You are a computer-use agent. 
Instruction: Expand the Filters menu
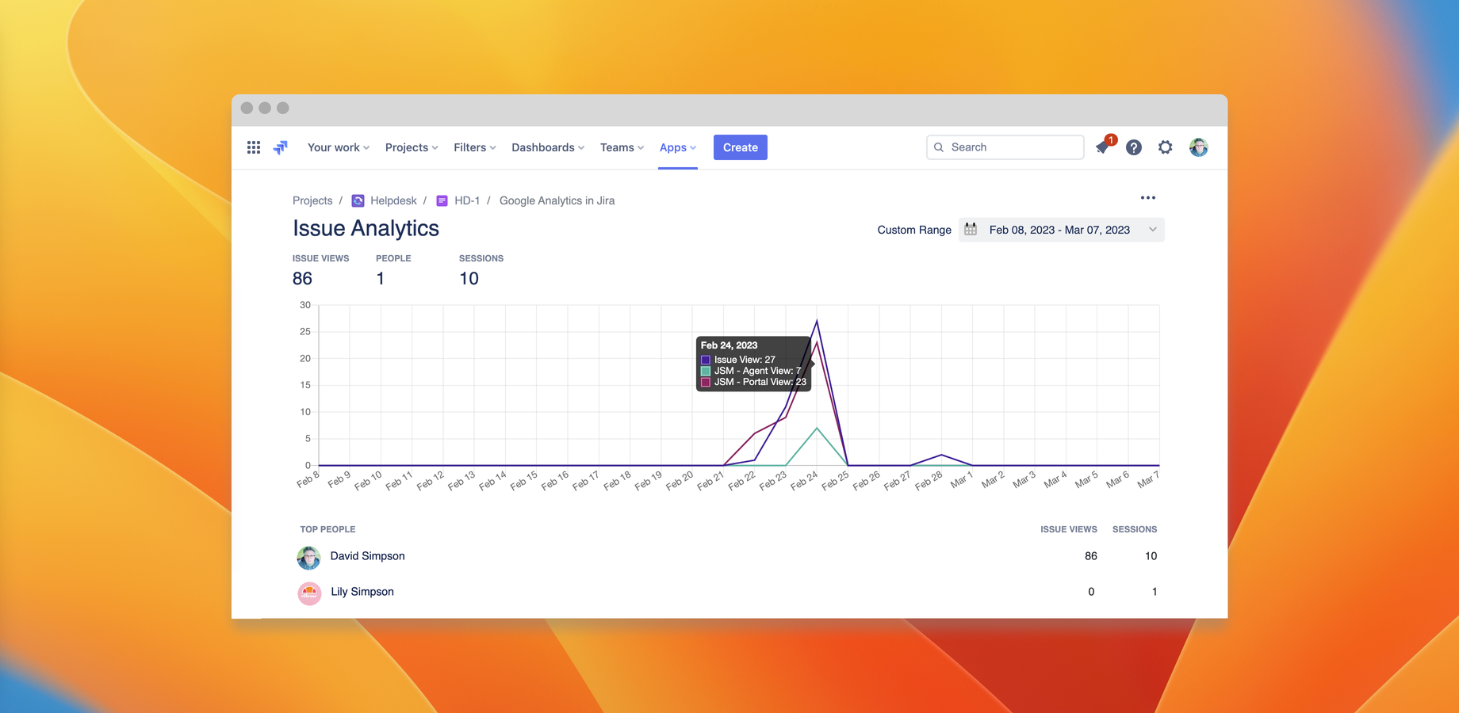point(475,147)
